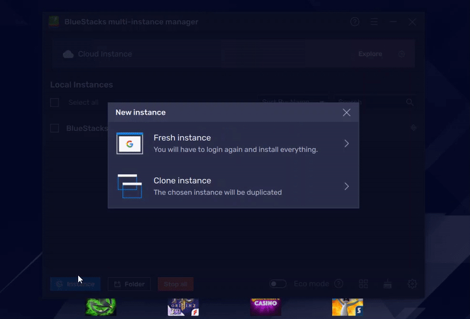Toggle the Eco mode switch
Image resolution: width=470 pixels, height=319 pixels.
(278, 284)
